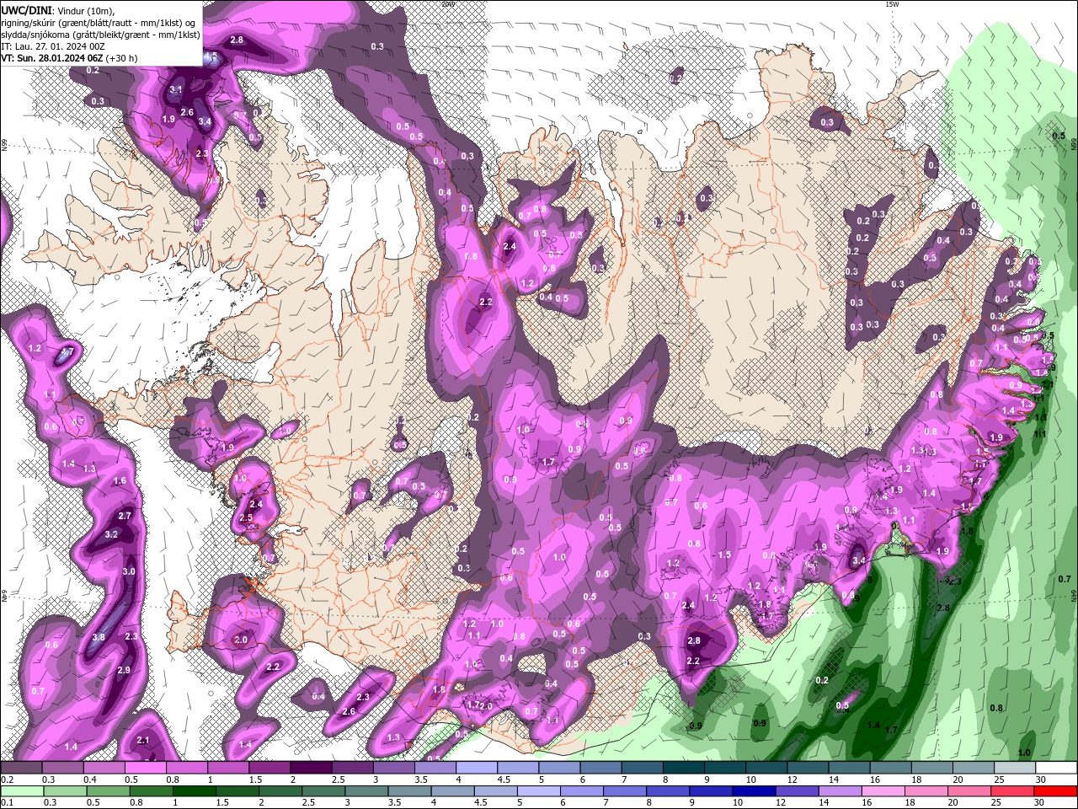Click the 'VT: Sun. 28.01.2024 06Z' valid time
The width and height of the screenshot is (1078, 809).
point(52,58)
